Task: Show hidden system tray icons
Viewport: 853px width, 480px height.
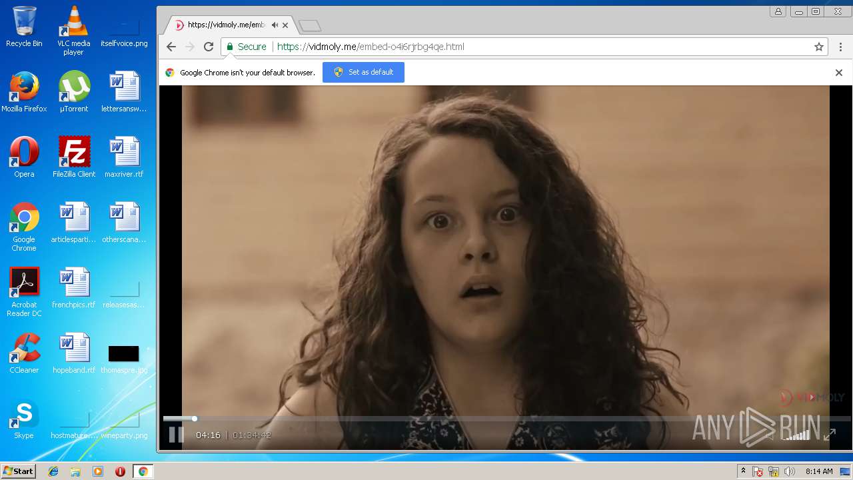Action: [x=743, y=471]
